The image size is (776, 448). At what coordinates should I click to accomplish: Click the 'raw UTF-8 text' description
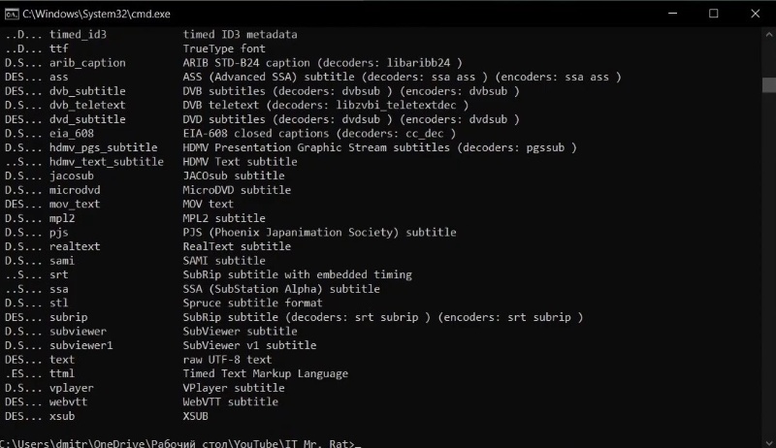[227, 359]
